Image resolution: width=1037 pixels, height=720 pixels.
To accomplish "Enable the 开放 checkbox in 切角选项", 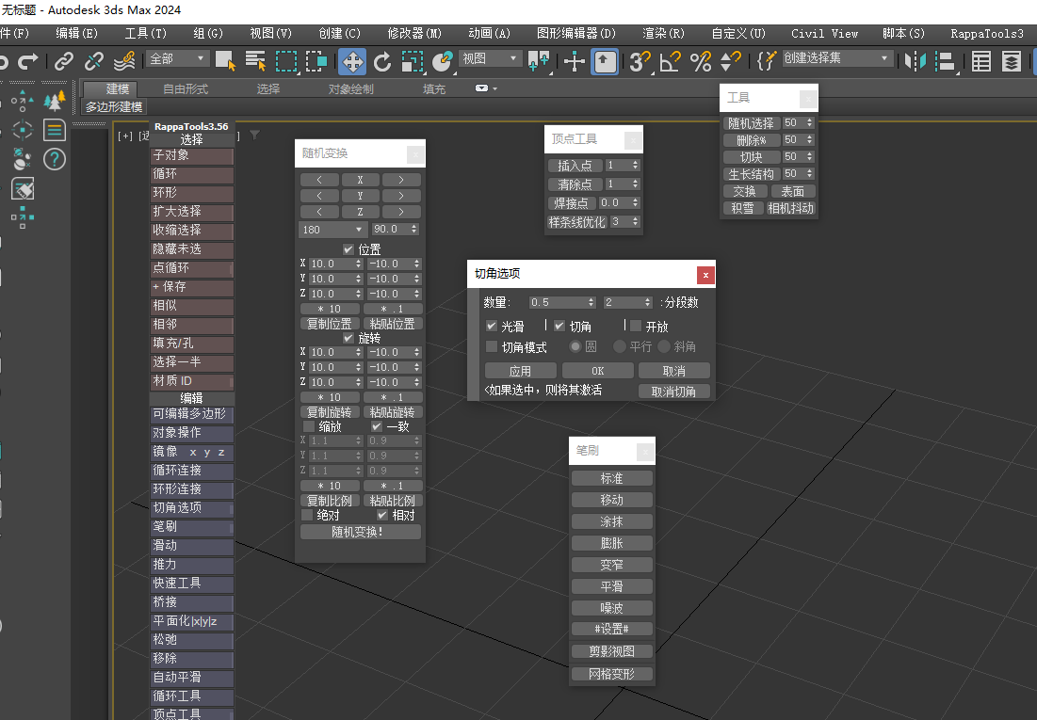I will tap(636, 326).
